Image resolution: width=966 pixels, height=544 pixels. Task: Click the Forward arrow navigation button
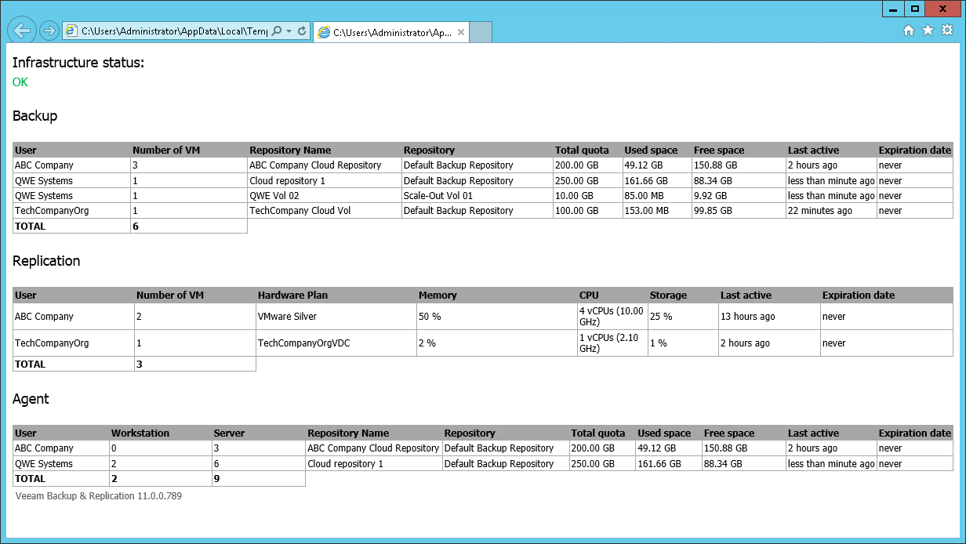[49, 31]
